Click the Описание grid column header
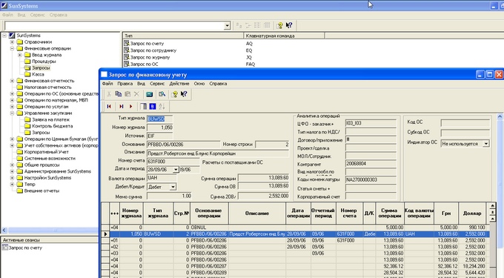This screenshot has height=278, width=504. click(257, 213)
